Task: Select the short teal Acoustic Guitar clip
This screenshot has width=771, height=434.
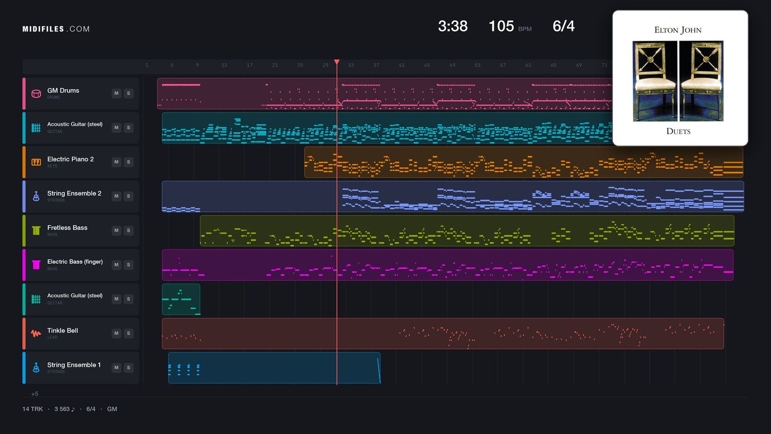Action: click(181, 299)
